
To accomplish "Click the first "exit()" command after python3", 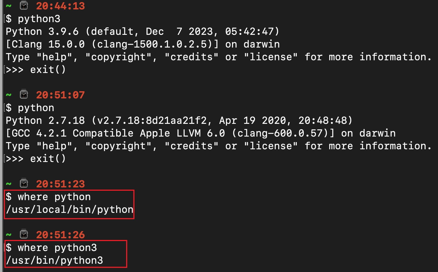I will coord(48,70).
